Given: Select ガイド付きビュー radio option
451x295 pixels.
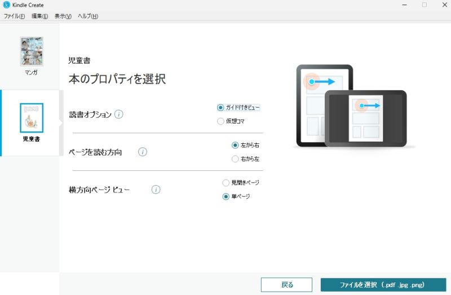Looking at the screenshot, I should [238, 107].
